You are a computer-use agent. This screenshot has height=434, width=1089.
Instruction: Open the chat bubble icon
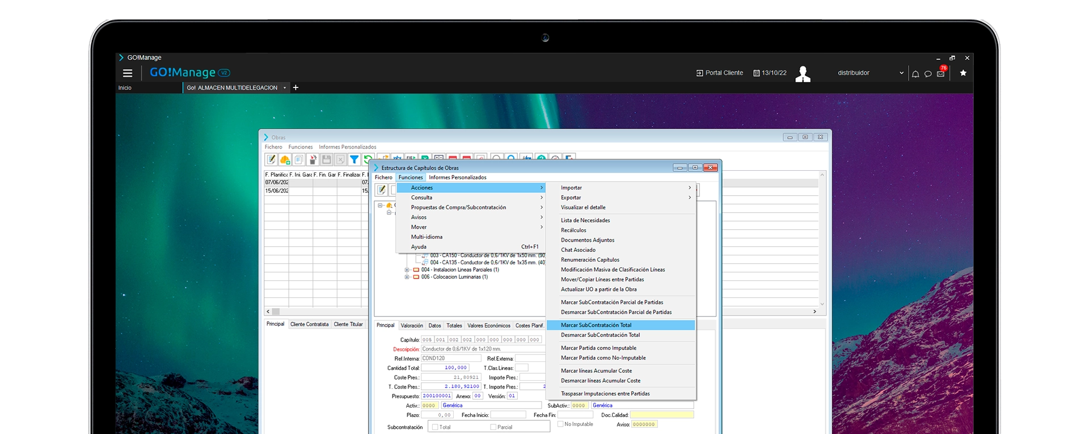click(x=928, y=74)
